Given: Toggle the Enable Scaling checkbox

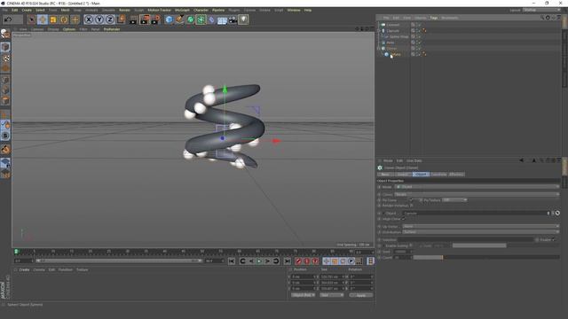Looking at the screenshot, I should click(x=411, y=245).
